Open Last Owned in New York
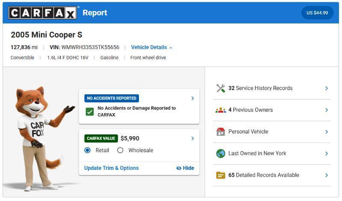Viewport: 342px width, 201px height. (271, 154)
